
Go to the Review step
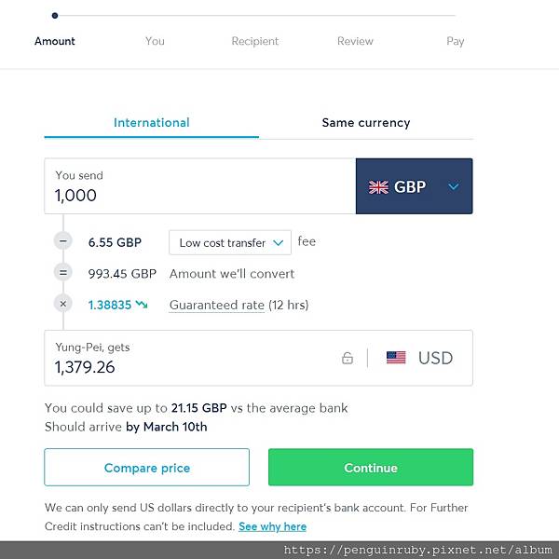tap(355, 41)
